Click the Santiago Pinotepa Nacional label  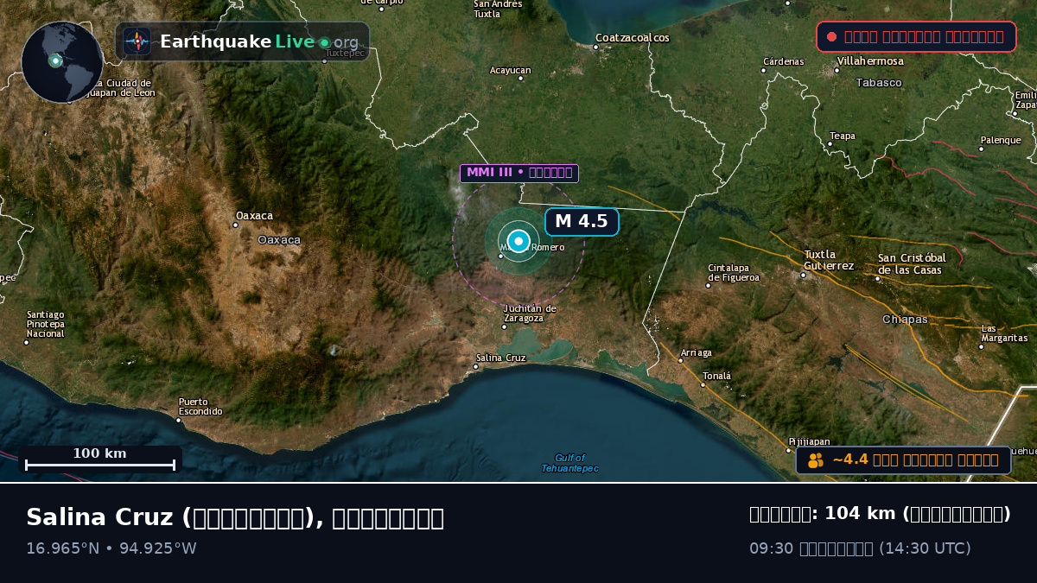pyautogui.click(x=46, y=324)
